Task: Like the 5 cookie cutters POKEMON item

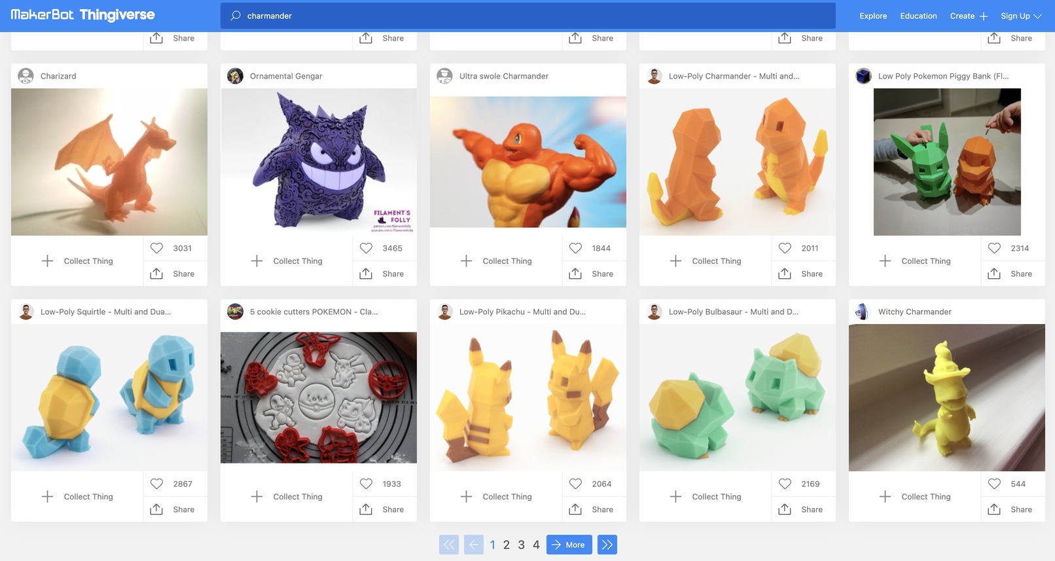Action: click(x=366, y=484)
